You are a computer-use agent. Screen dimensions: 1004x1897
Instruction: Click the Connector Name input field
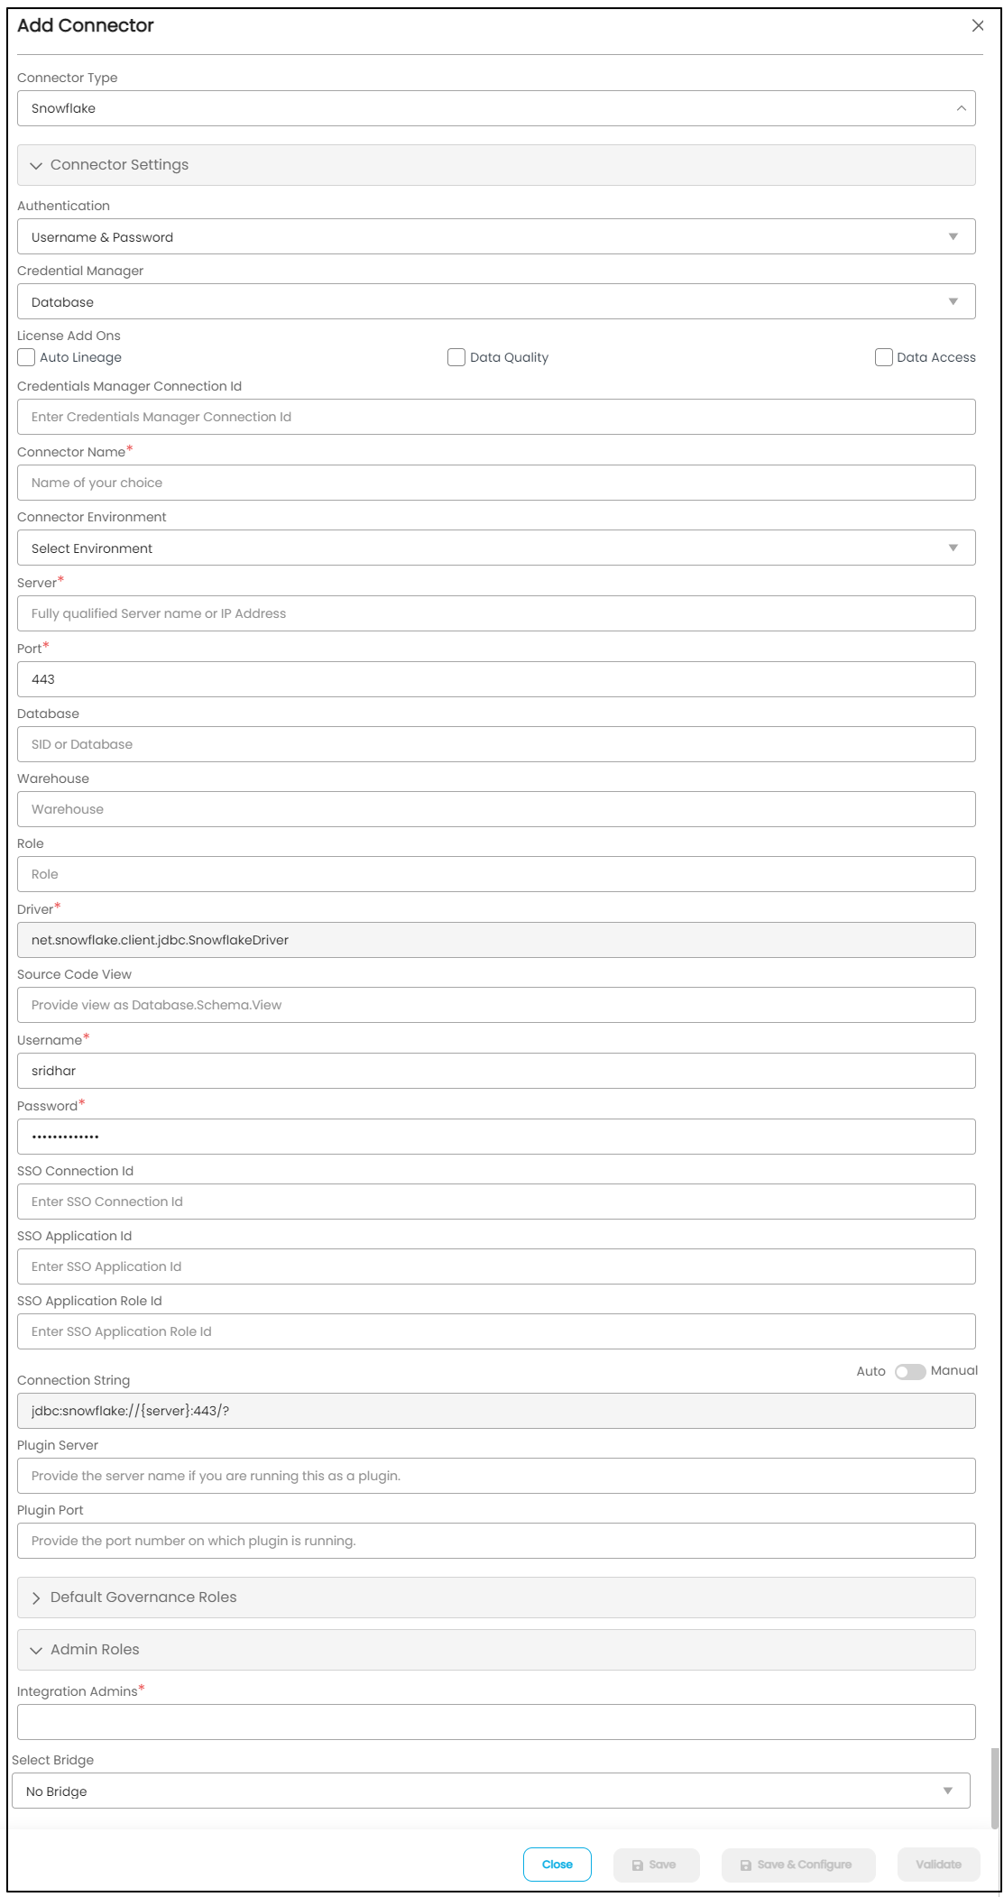(x=496, y=483)
